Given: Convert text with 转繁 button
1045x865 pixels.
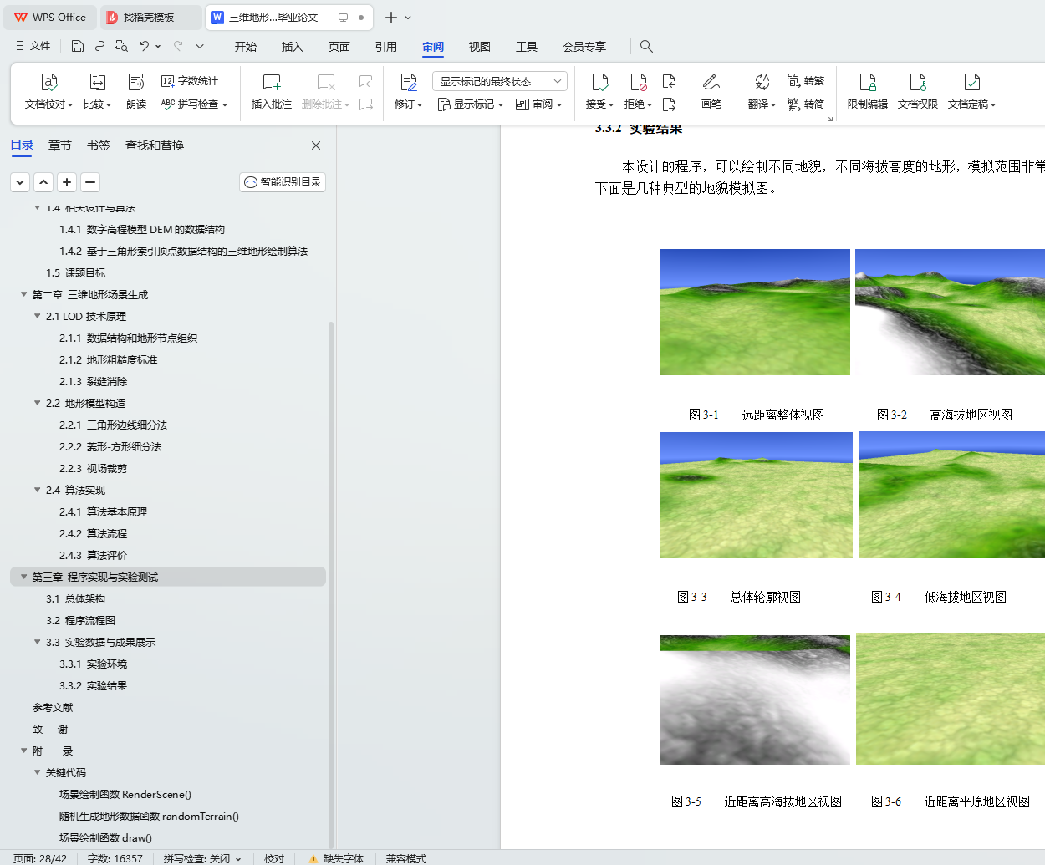Looking at the screenshot, I should pyautogui.click(x=806, y=81).
